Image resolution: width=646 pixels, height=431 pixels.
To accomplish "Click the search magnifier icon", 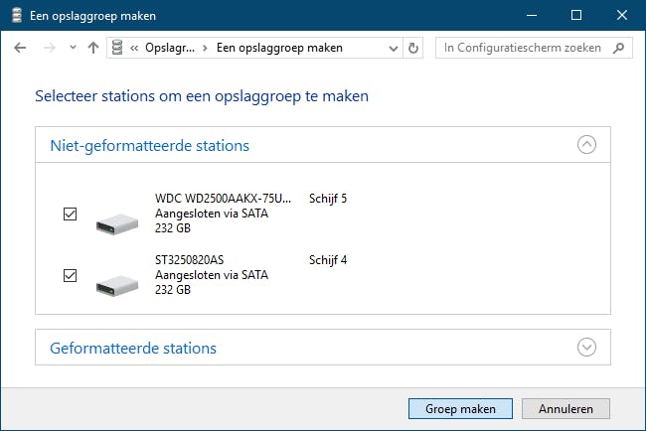I will 618,48.
